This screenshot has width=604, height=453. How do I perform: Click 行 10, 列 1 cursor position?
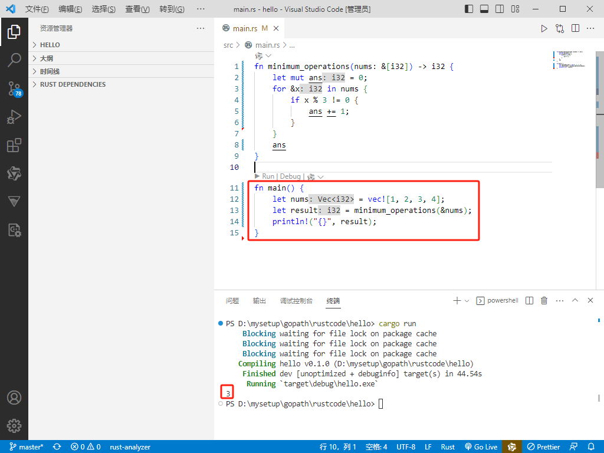click(338, 447)
